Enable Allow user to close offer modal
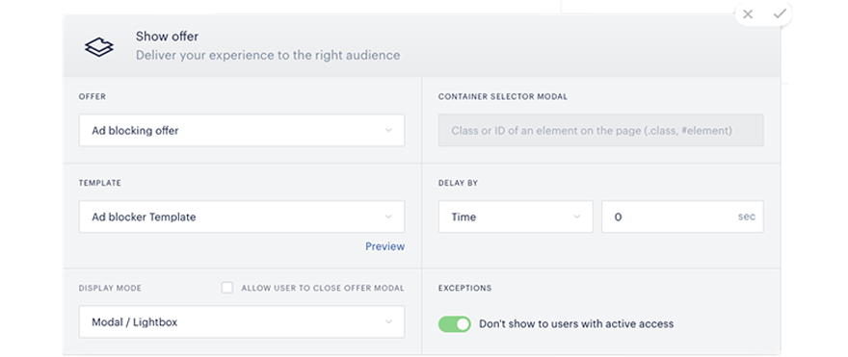 click(227, 288)
